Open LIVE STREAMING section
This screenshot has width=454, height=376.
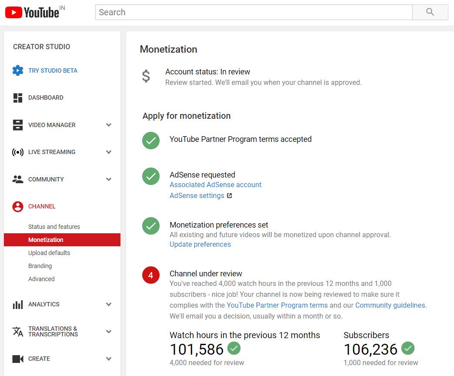(x=52, y=152)
